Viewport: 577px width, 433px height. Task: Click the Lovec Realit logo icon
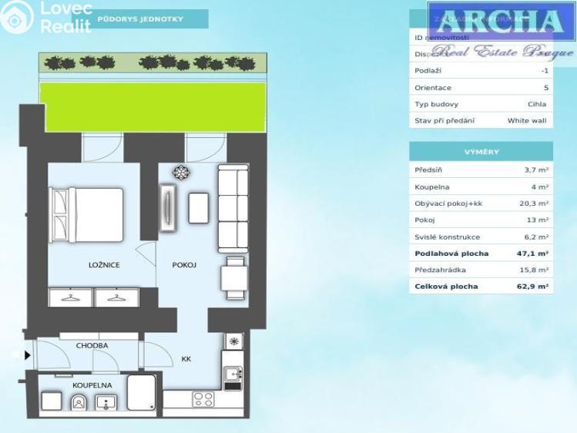coord(15,16)
